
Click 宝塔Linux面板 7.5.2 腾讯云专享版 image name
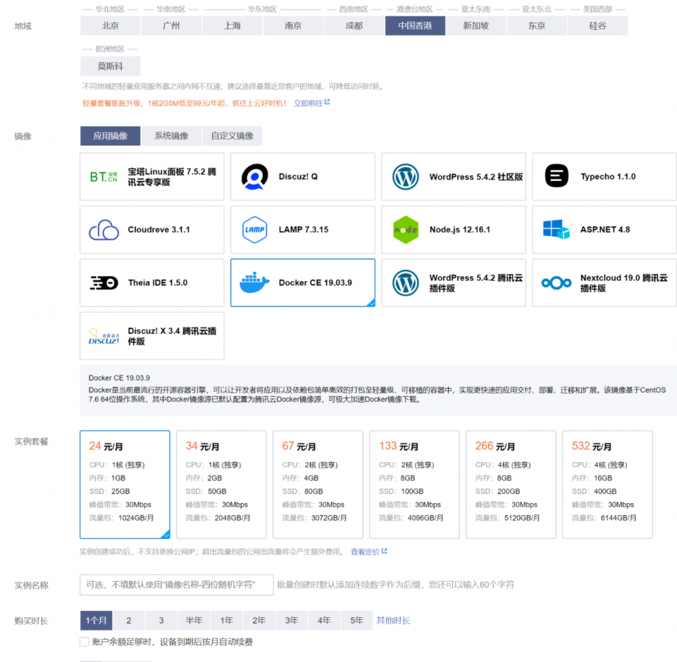[172, 177]
